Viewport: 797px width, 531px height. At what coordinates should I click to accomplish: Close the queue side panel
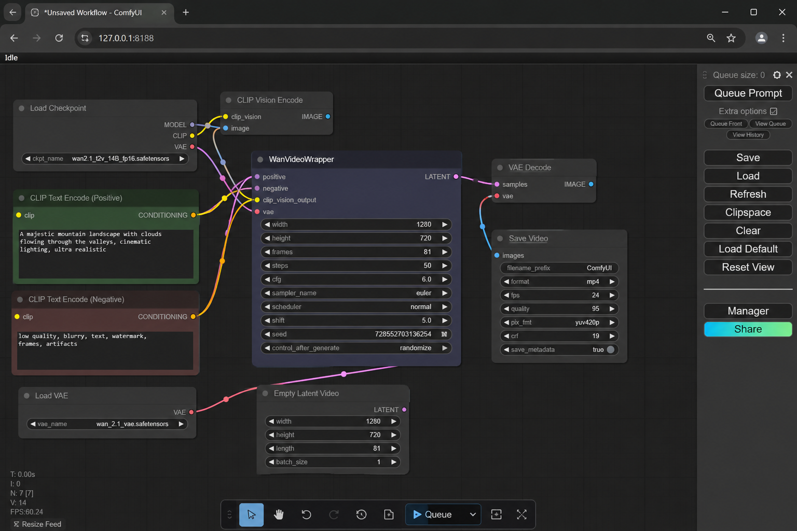click(789, 75)
